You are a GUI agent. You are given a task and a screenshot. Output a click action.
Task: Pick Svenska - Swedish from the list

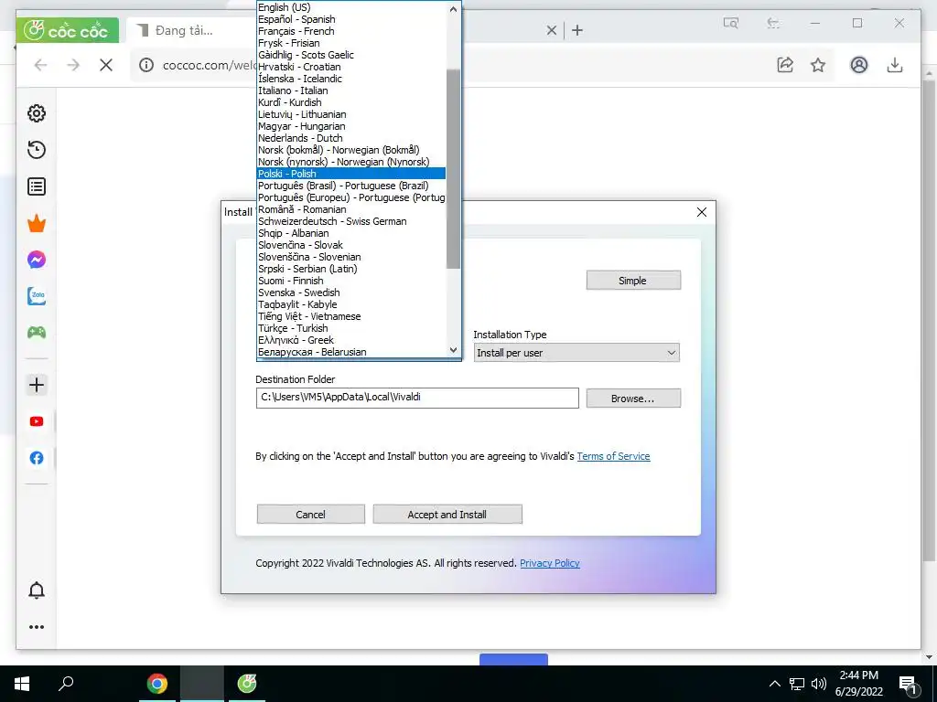(x=350, y=292)
